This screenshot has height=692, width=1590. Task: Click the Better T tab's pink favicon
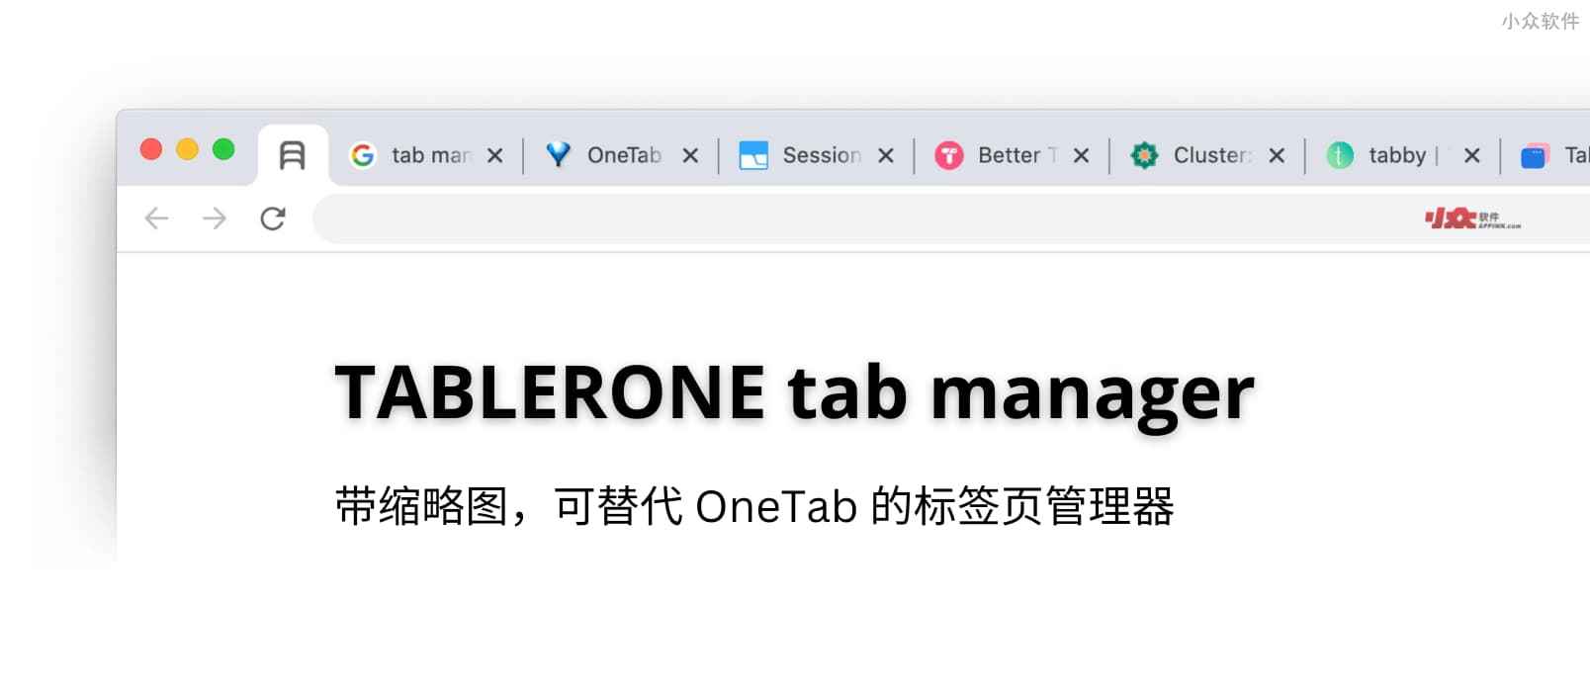click(949, 155)
